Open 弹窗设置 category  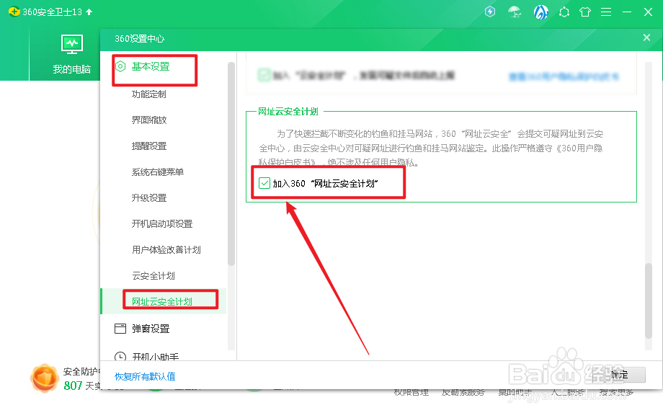coord(151,329)
